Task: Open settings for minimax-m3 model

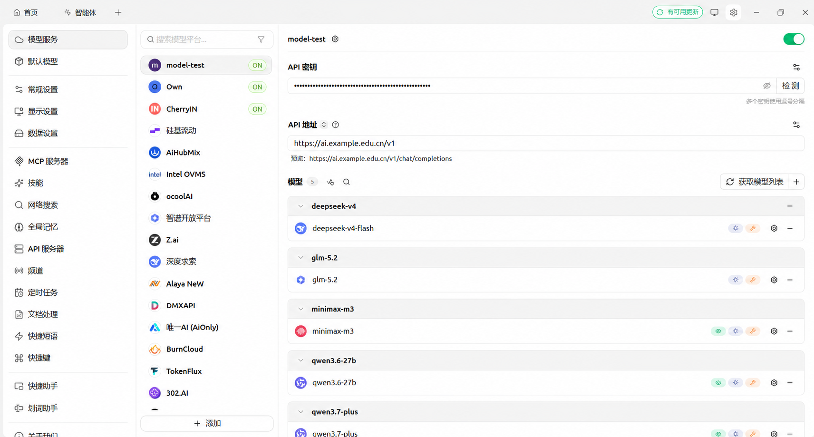Action: click(774, 331)
